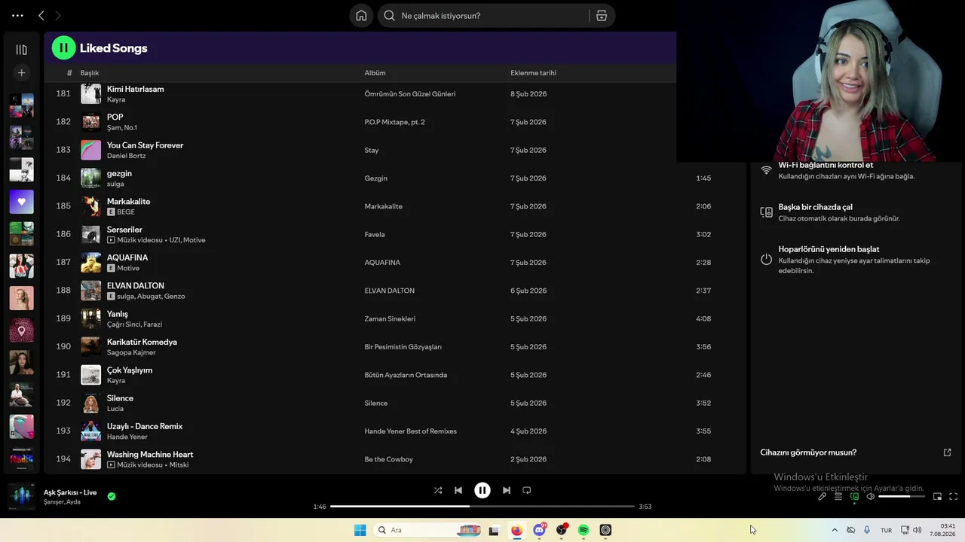Skip to the next track

(x=507, y=490)
